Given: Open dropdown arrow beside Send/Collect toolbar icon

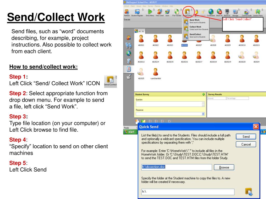Looking at the screenshot, I should (x=192, y=10).
